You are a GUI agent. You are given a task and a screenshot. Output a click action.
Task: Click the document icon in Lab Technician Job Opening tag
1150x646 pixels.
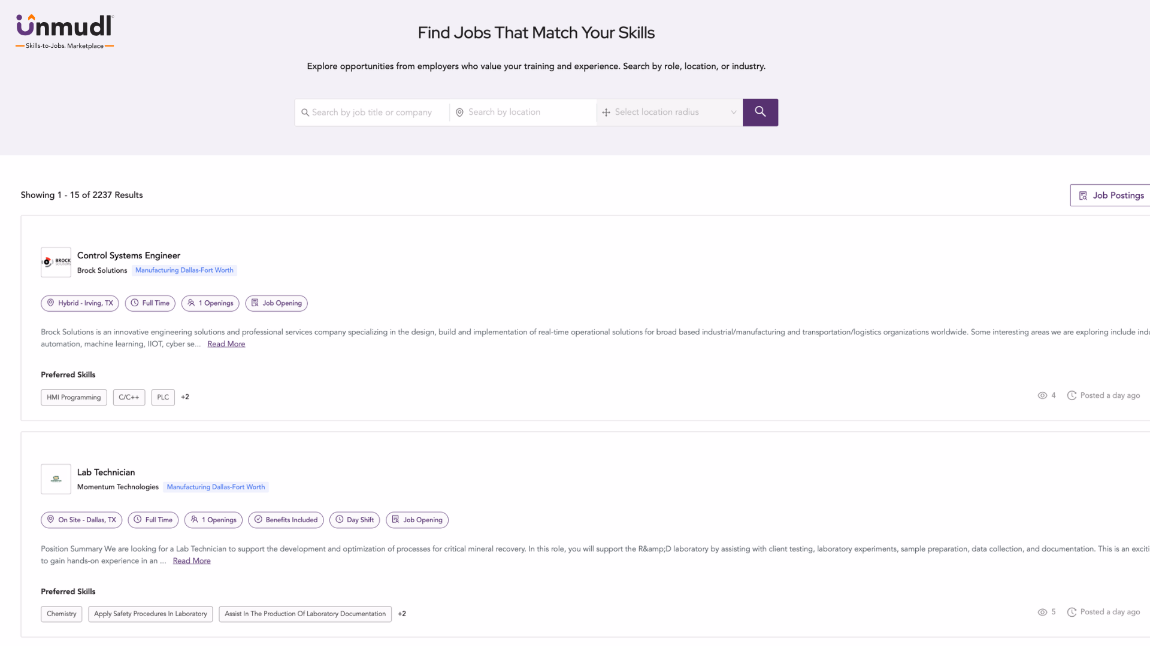pyautogui.click(x=395, y=519)
